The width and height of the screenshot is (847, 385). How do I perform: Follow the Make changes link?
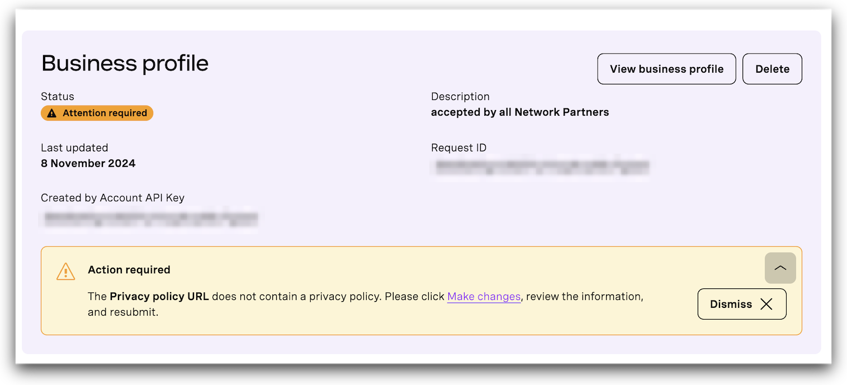[484, 296]
